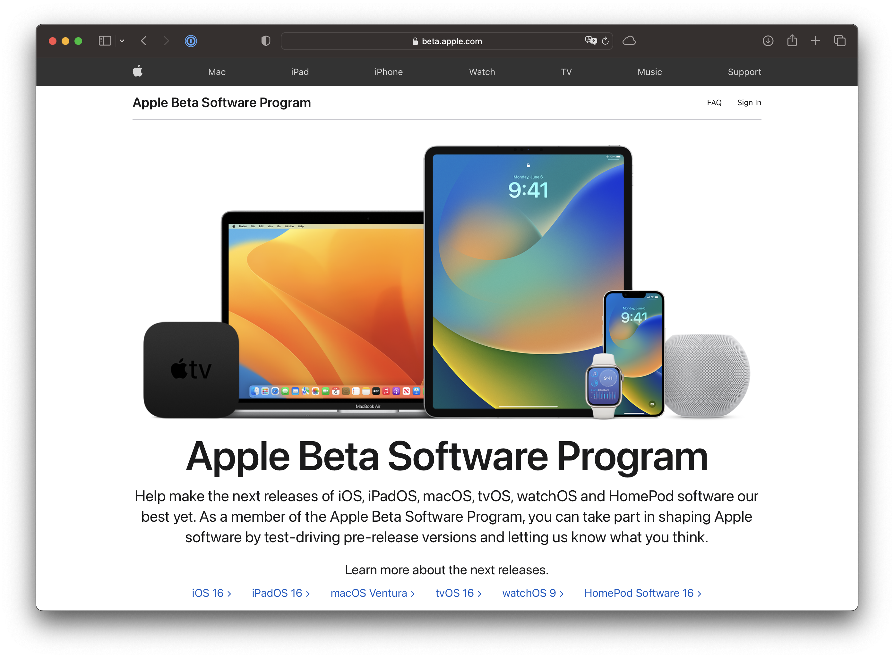This screenshot has height=658, width=894.
Task: Click the Share button in toolbar
Action: tap(792, 41)
